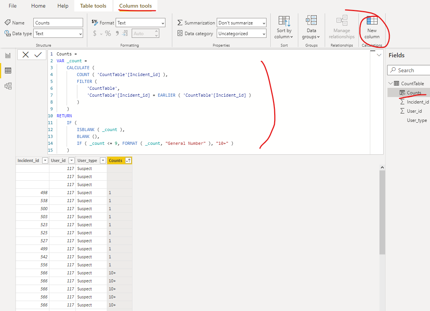Switch to the Home tab
Viewport: 430px width, 311px height.
tap(38, 6)
